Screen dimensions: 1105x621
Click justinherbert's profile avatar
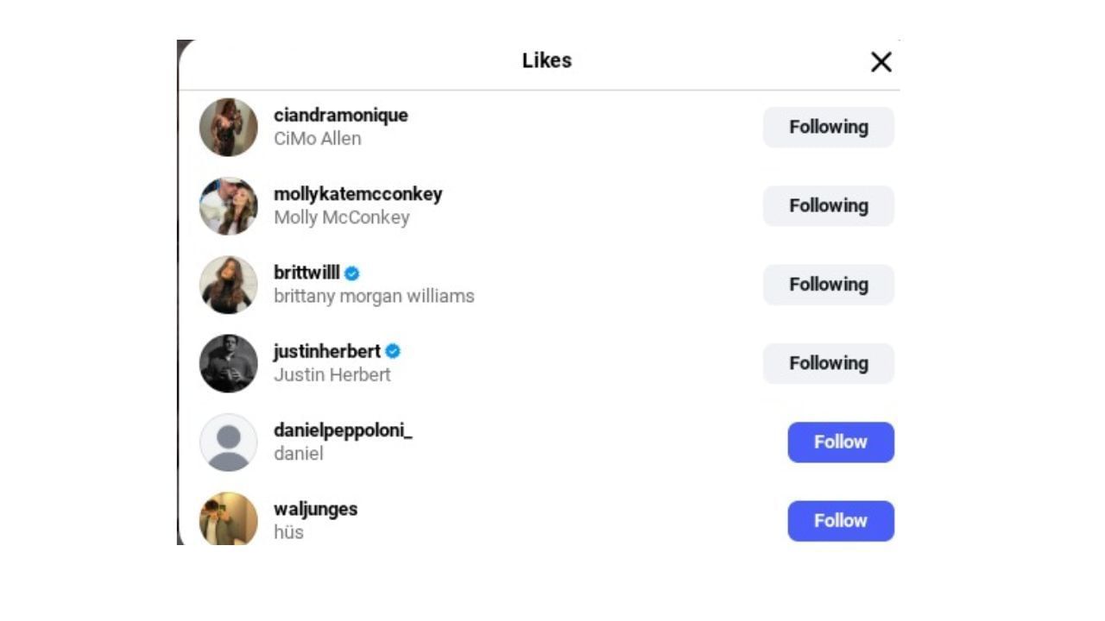click(x=229, y=363)
